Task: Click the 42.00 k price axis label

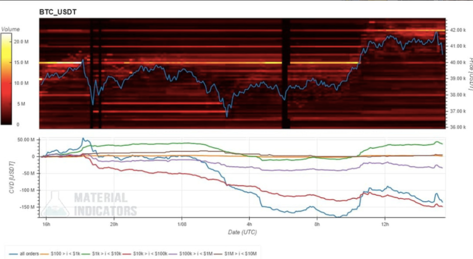Action: click(x=457, y=30)
